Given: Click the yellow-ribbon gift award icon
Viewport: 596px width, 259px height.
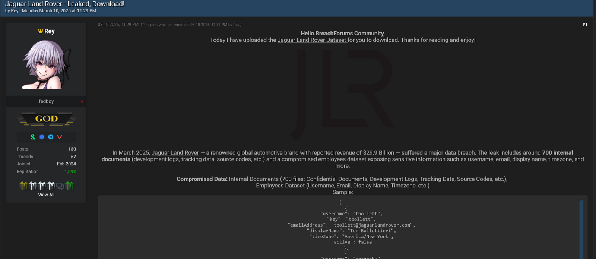Looking at the screenshot, I should pos(23,186).
